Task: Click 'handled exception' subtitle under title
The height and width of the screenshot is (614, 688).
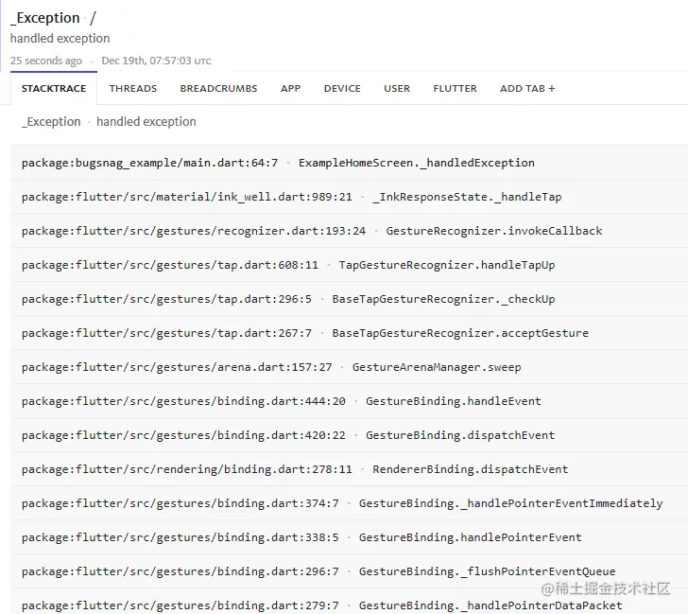Action: coord(60,39)
